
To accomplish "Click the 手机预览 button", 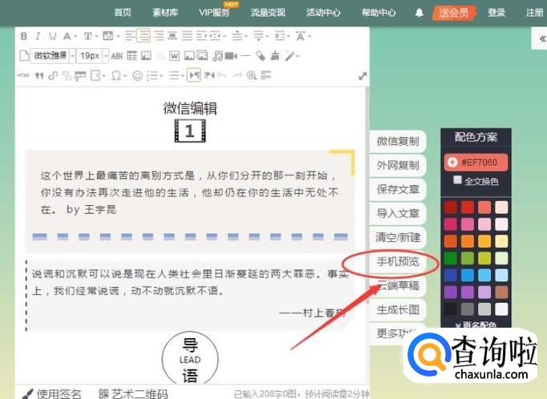I will (x=398, y=261).
